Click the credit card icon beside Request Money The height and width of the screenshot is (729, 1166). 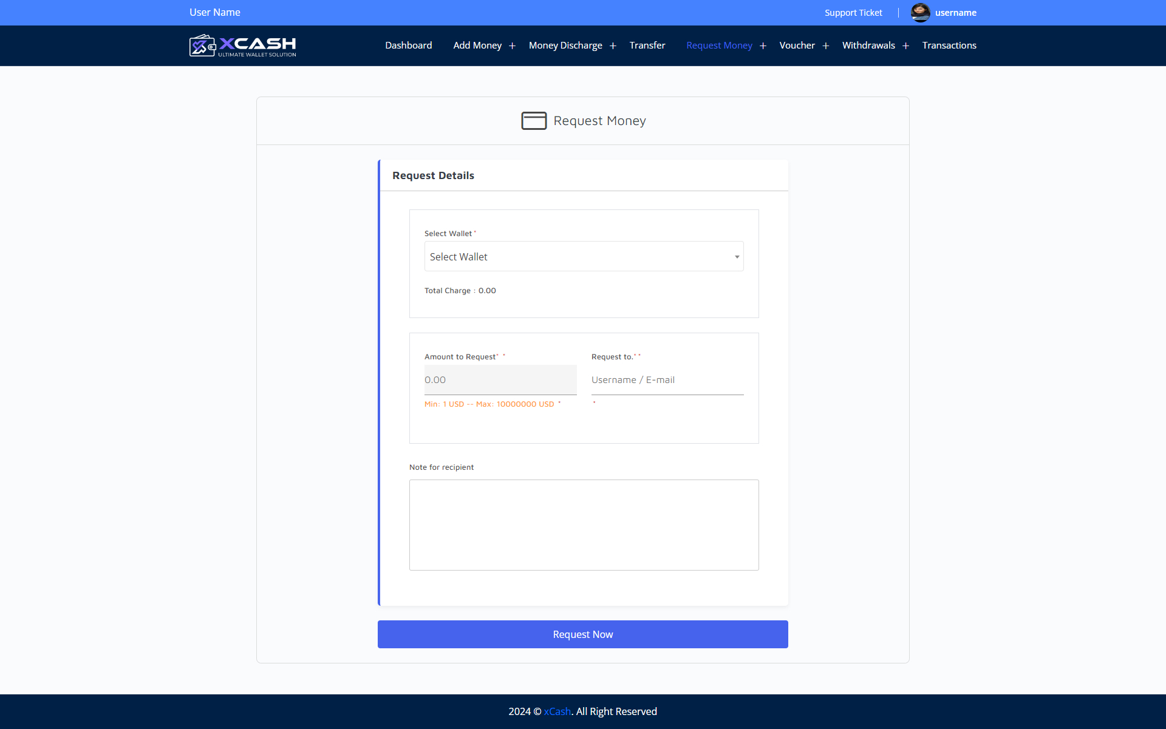tap(534, 121)
